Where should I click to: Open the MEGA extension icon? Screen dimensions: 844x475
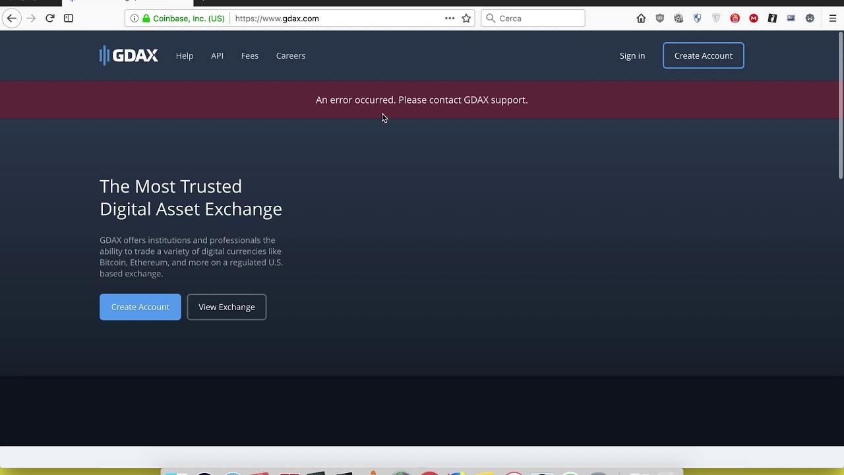tap(754, 18)
